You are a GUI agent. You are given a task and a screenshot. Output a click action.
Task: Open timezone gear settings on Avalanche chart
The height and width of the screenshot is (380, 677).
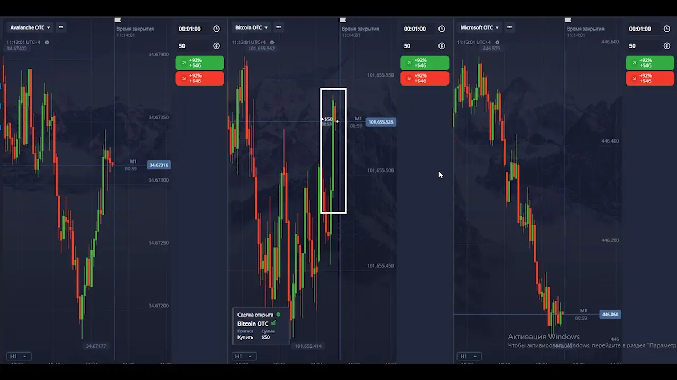pos(47,42)
